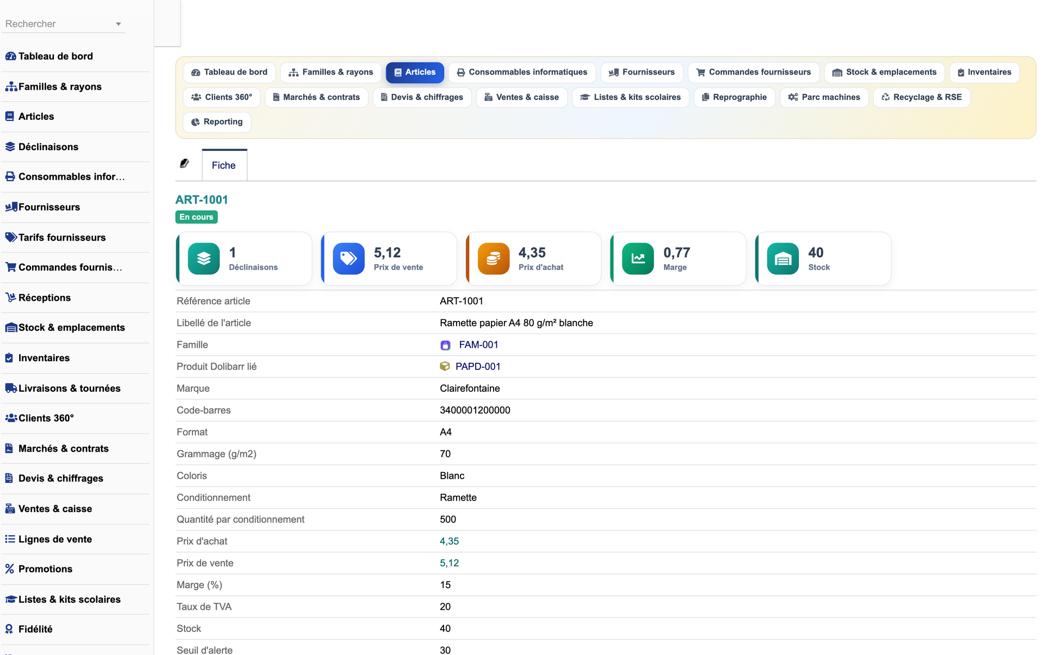Click the Fidélité sidebar award icon
Viewport: 1059px width, 655px height.
(x=9, y=629)
